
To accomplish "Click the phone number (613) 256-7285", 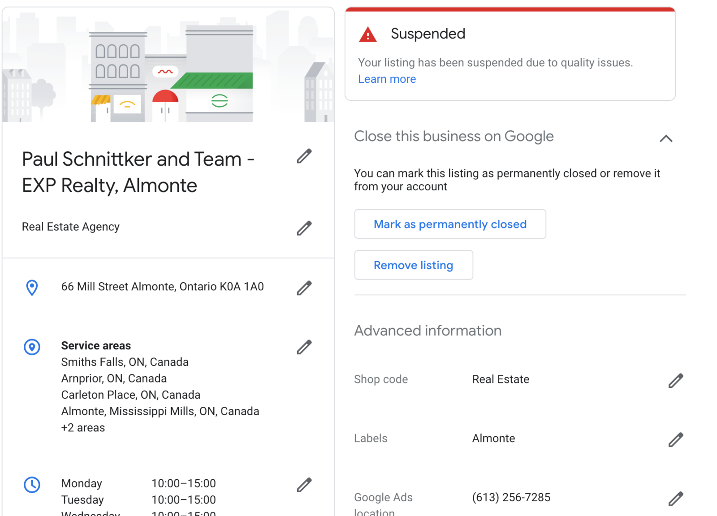I will coord(511,497).
